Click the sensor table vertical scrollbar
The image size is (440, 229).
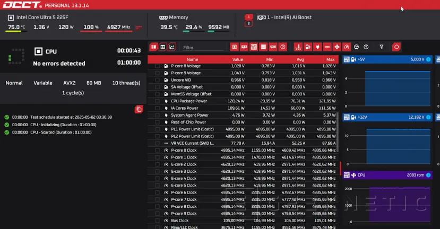337,132
